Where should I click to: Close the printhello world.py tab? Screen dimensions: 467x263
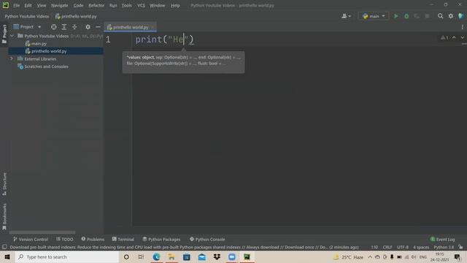153,27
